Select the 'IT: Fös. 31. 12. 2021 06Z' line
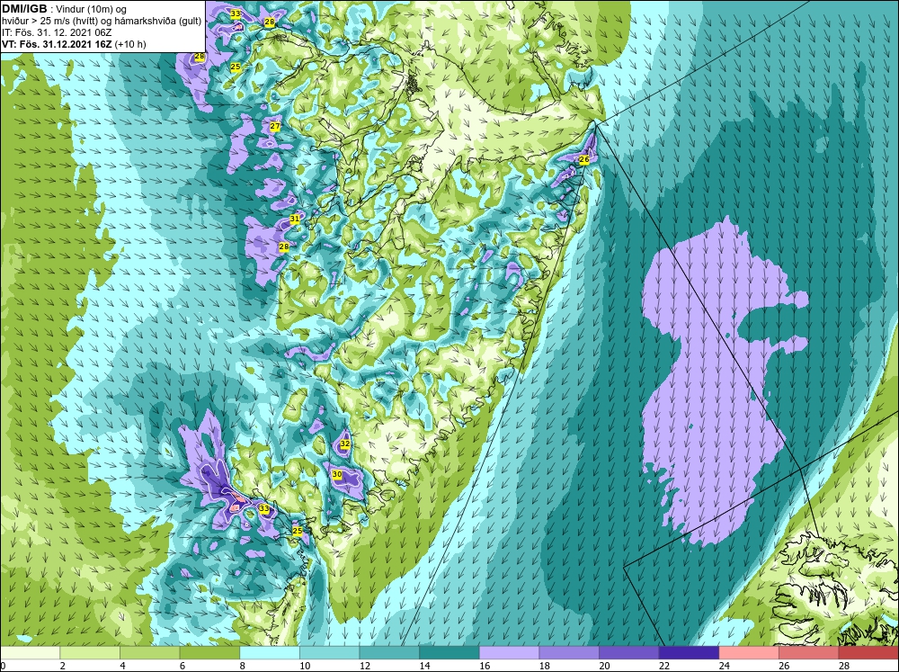 click(57, 32)
